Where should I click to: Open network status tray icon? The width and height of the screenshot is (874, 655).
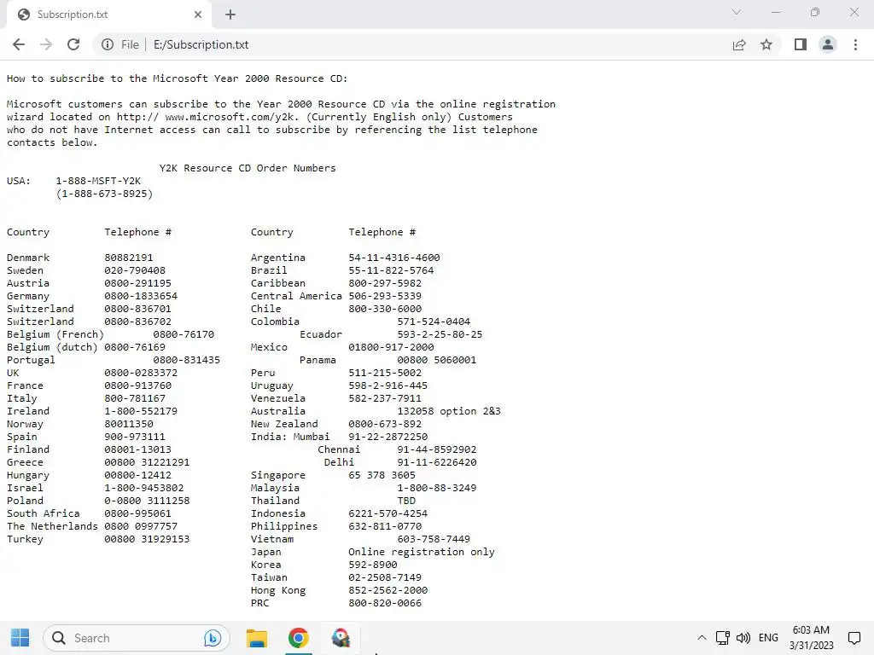pos(722,638)
